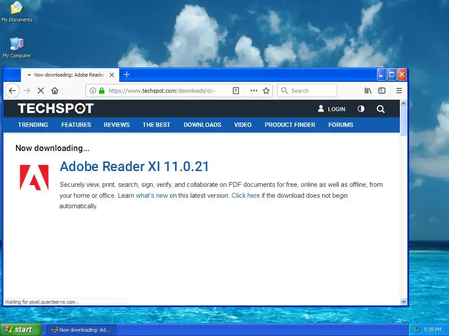
Task: Select the 'Now downloading: Adobe Reader' tab
Action: point(70,75)
